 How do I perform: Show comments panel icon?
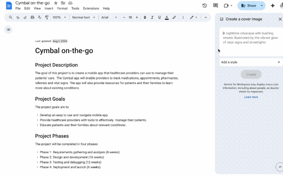(x=215, y=6)
